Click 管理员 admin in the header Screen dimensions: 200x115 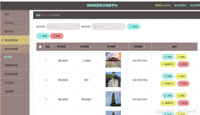[x=163, y=5]
